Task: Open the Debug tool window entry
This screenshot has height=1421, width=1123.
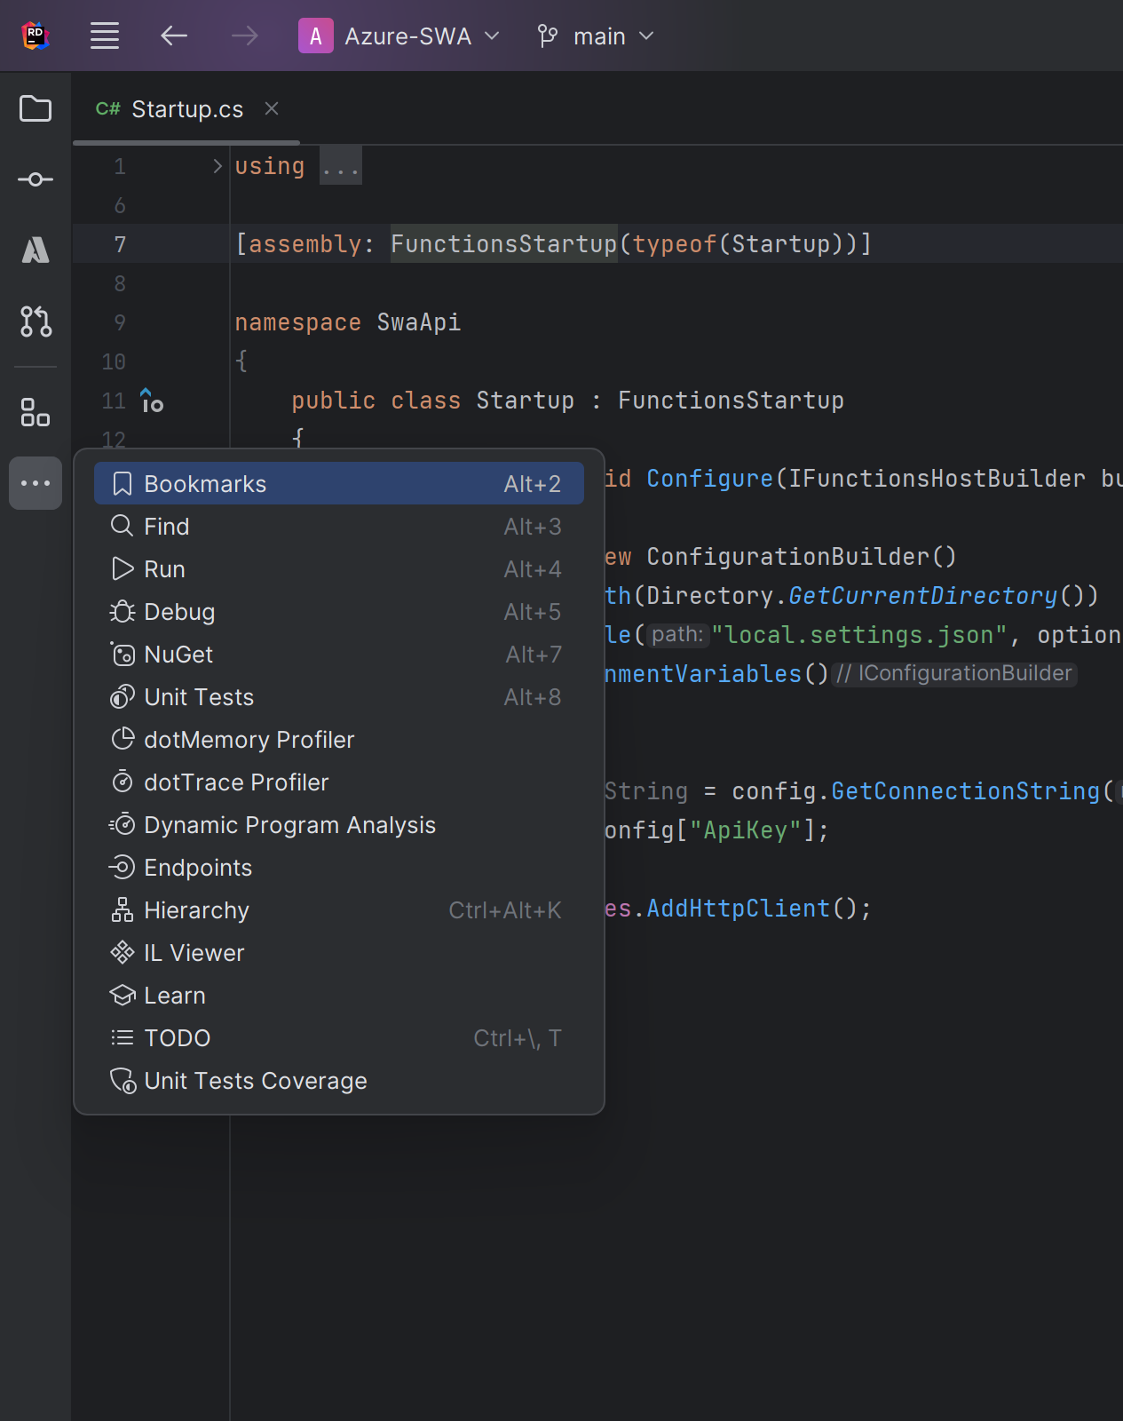Action: 339,611
